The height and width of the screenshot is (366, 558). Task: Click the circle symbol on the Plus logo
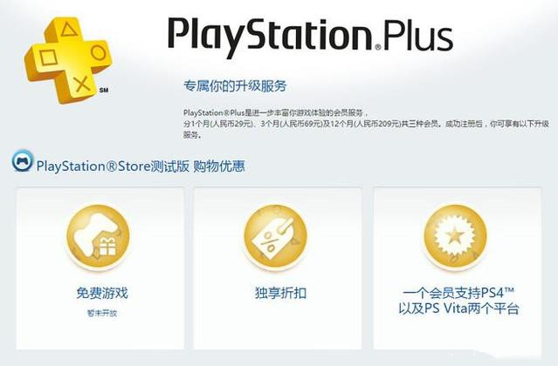(98, 52)
